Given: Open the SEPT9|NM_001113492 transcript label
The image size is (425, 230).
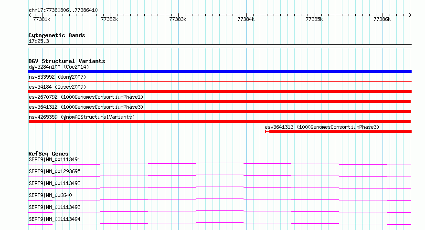Looking at the screenshot, I should 54,183.
